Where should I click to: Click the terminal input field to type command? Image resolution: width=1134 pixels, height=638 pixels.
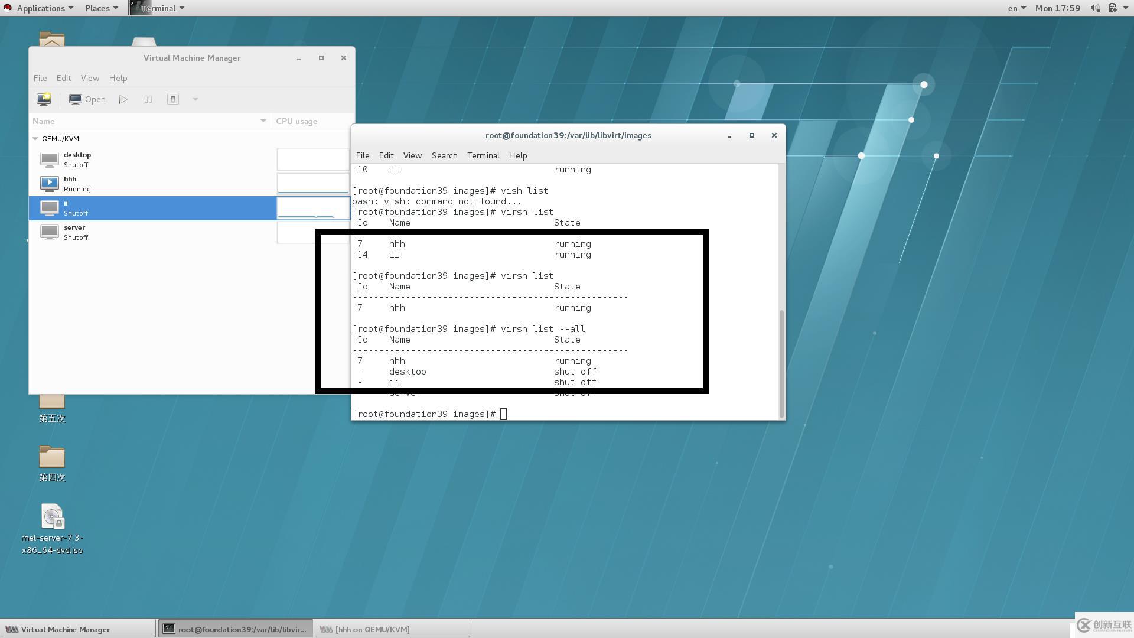(x=504, y=413)
